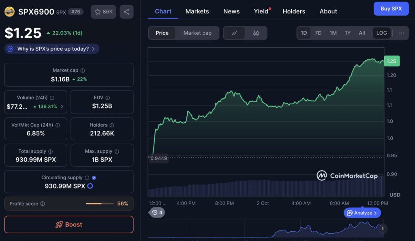Click the 56% profile score value
Screen dimensions: 415x241
(122, 204)
